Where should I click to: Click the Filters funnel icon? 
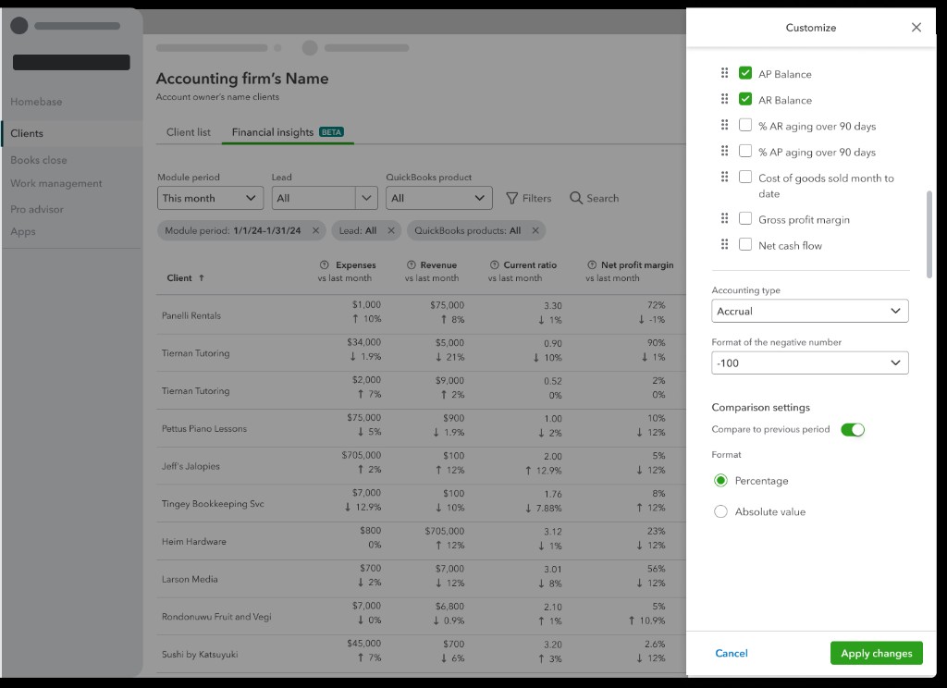tap(511, 198)
